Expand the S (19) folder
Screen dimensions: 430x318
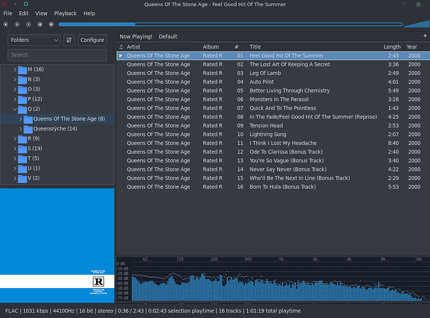15,149
